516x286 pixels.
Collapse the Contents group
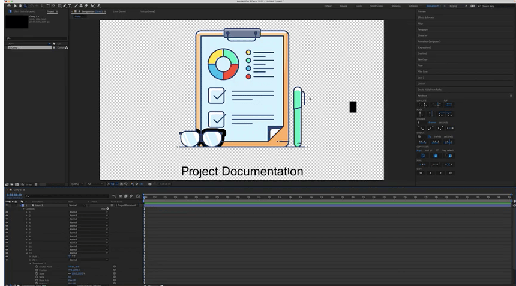point(23,208)
